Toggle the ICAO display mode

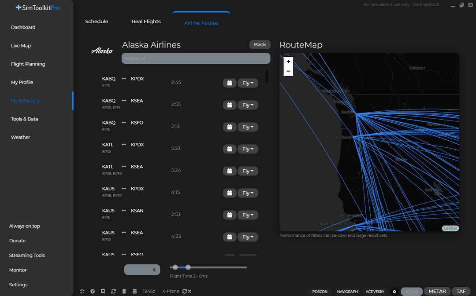(x=411, y=291)
